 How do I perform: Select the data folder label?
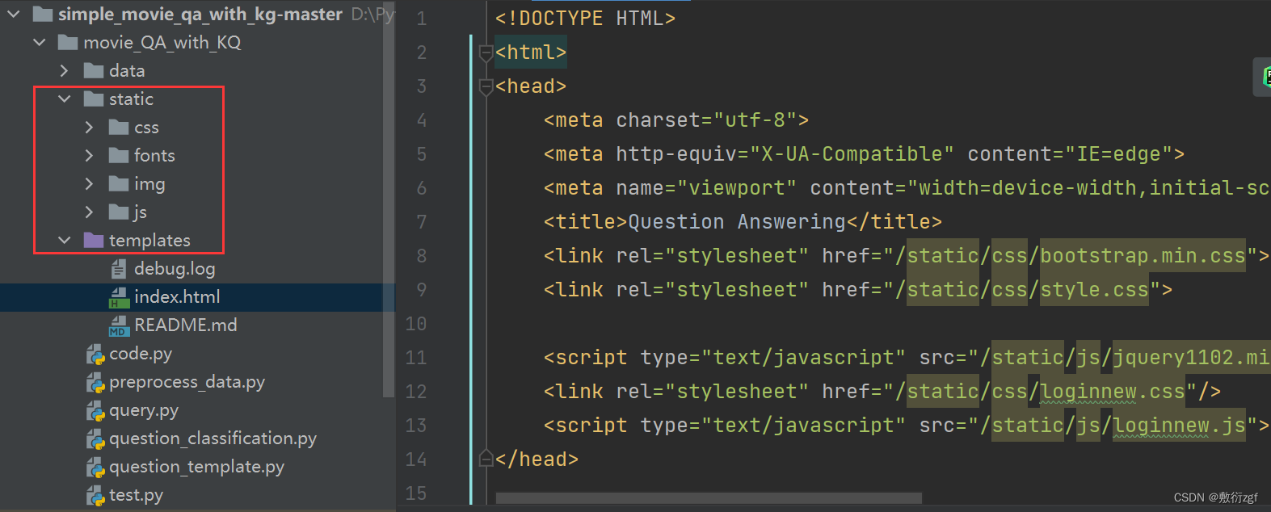[x=127, y=70]
